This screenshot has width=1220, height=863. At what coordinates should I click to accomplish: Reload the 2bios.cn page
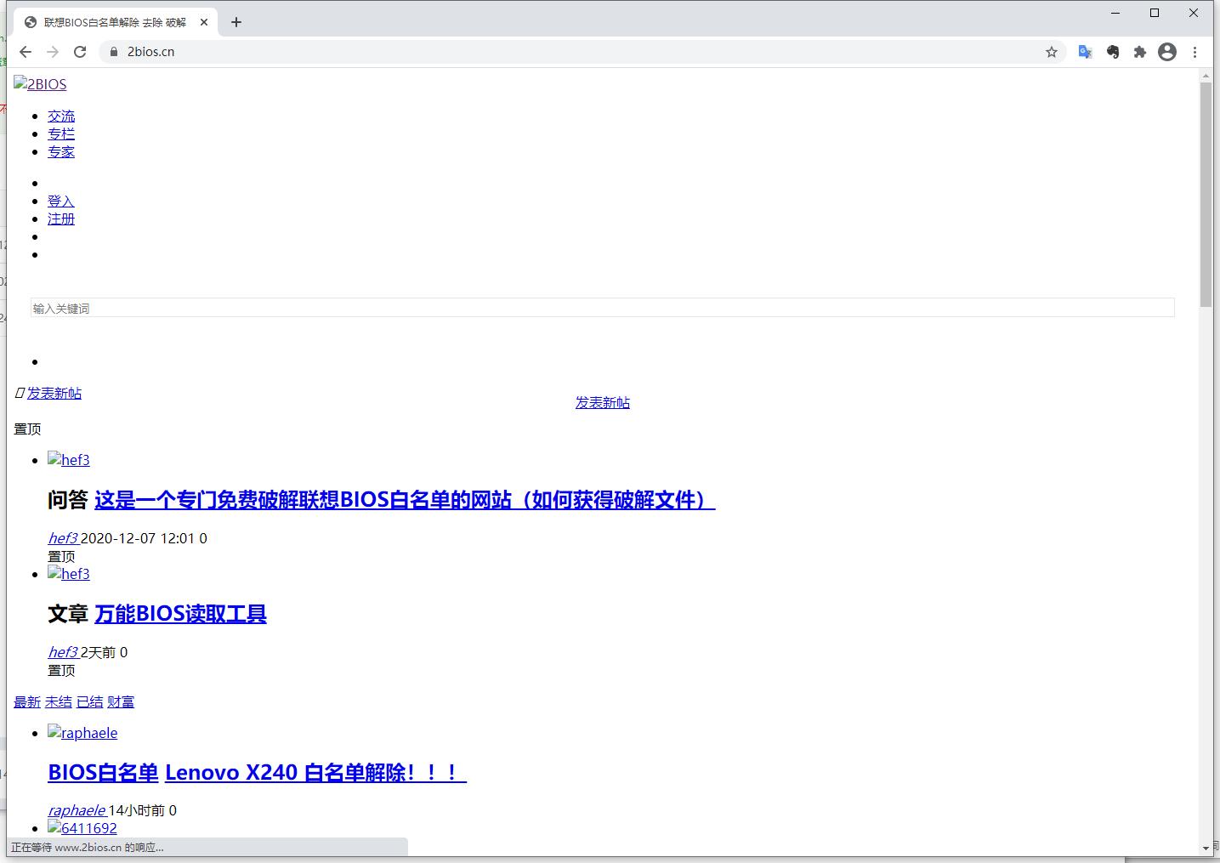80,52
